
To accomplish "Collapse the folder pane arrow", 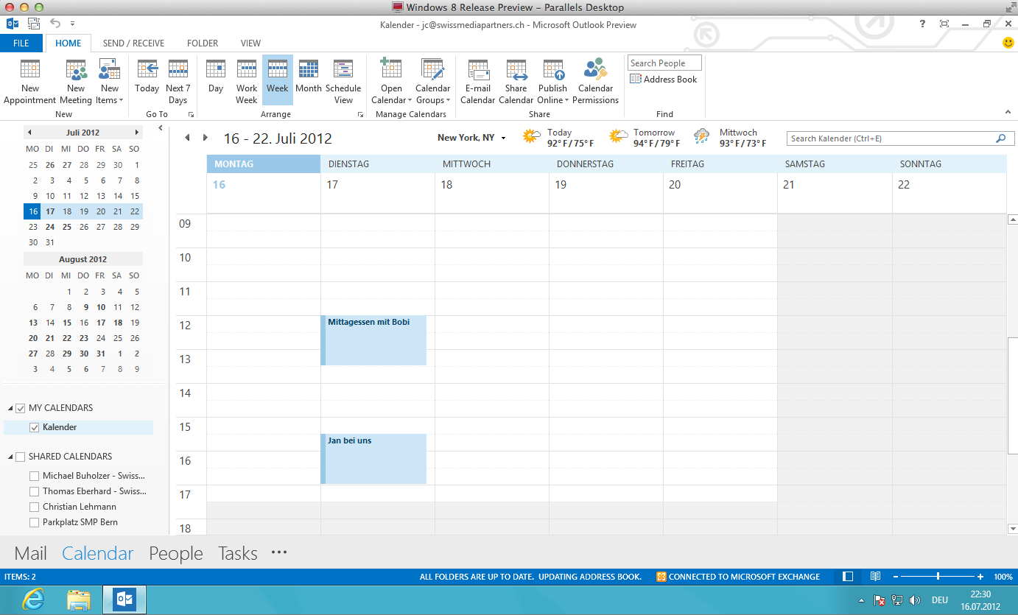I will [161, 129].
